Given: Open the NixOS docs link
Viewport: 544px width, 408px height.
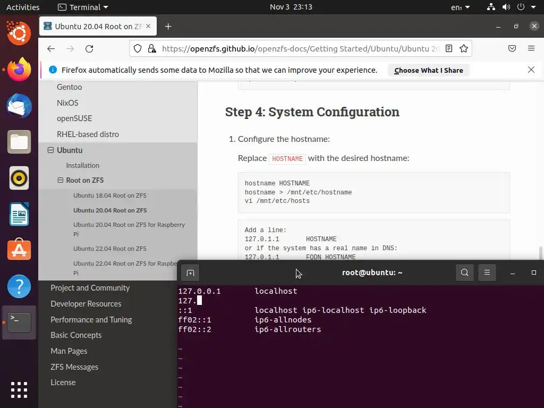Looking at the screenshot, I should (67, 103).
